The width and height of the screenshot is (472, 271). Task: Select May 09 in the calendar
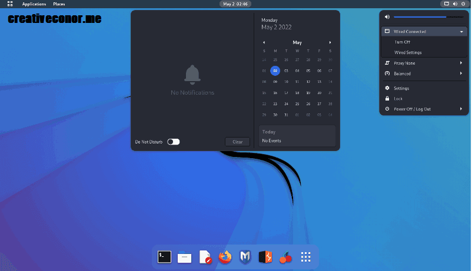275,82
